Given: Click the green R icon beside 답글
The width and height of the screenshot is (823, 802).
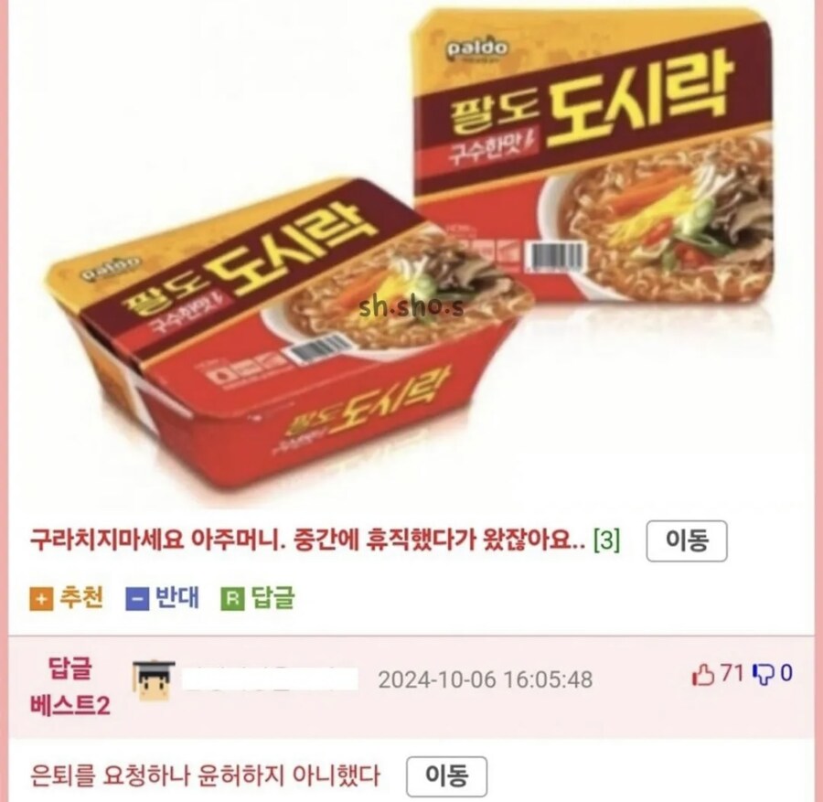Looking at the screenshot, I should tap(232, 599).
